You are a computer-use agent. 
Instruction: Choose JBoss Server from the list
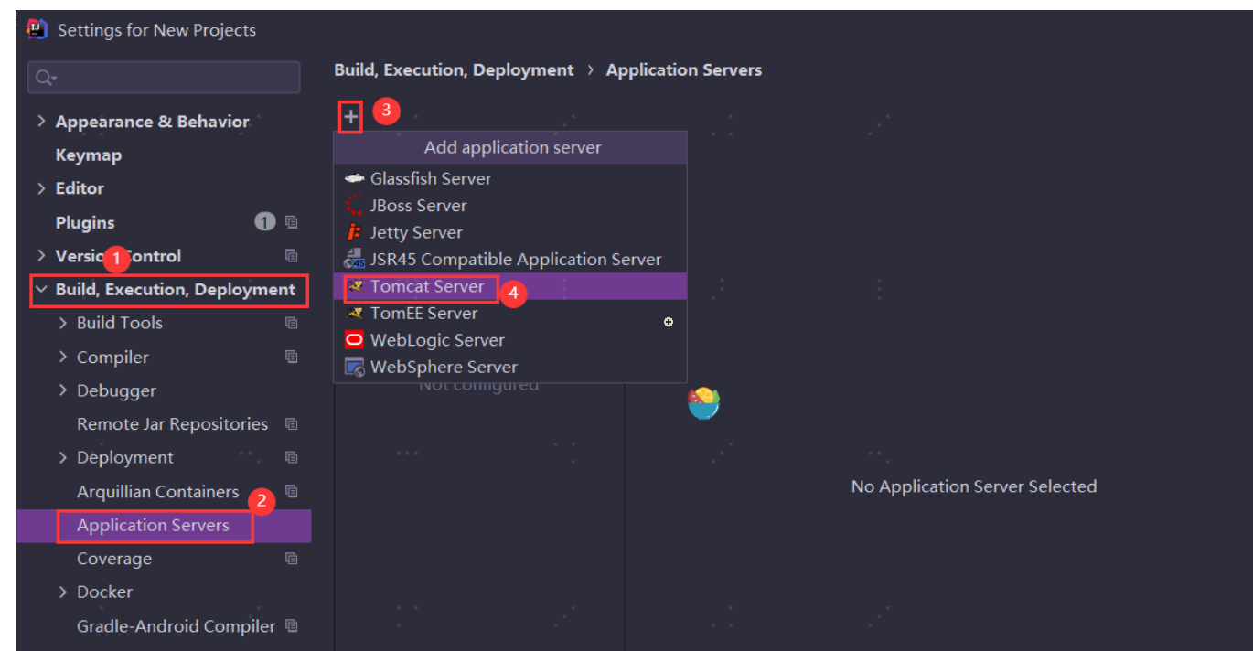[x=510, y=206]
